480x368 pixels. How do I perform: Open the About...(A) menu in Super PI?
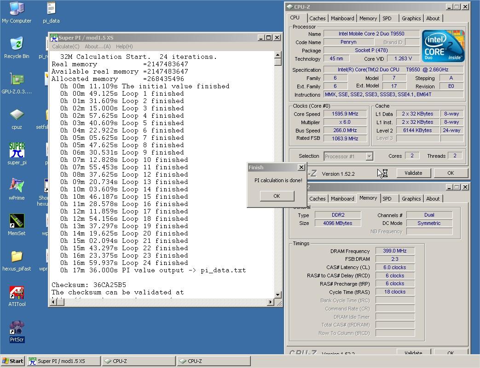(98, 46)
